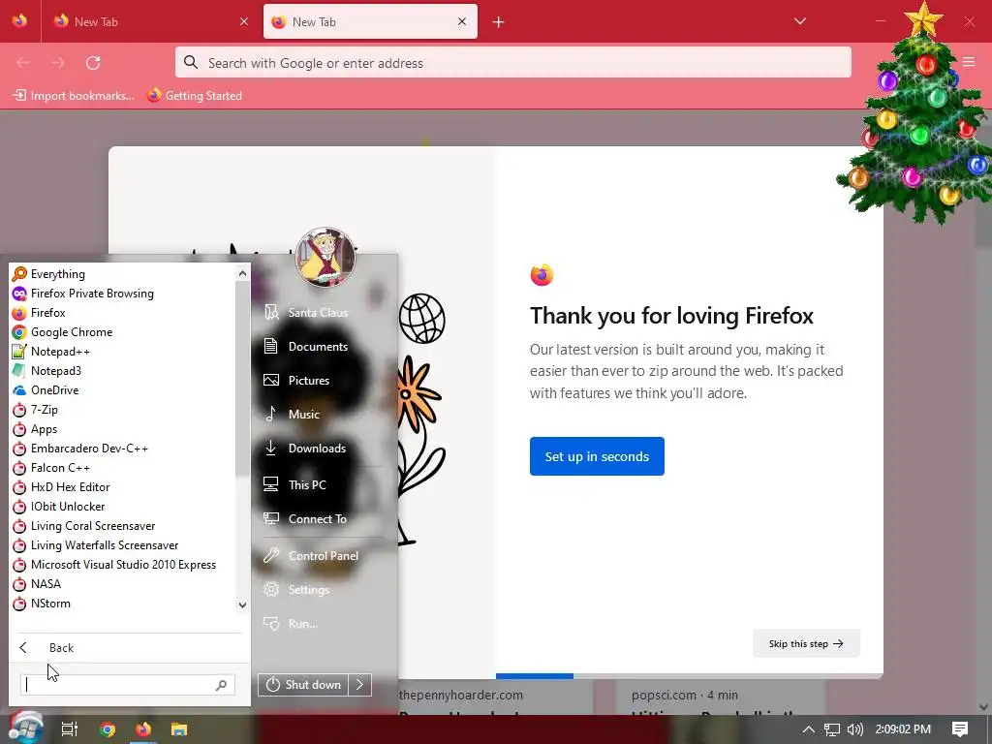Open a new tab with plus button
This screenshot has width=992, height=744.
tap(499, 22)
